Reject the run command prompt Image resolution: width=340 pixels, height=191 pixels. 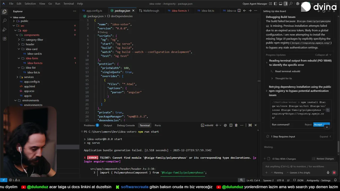[x=308, y=125]
